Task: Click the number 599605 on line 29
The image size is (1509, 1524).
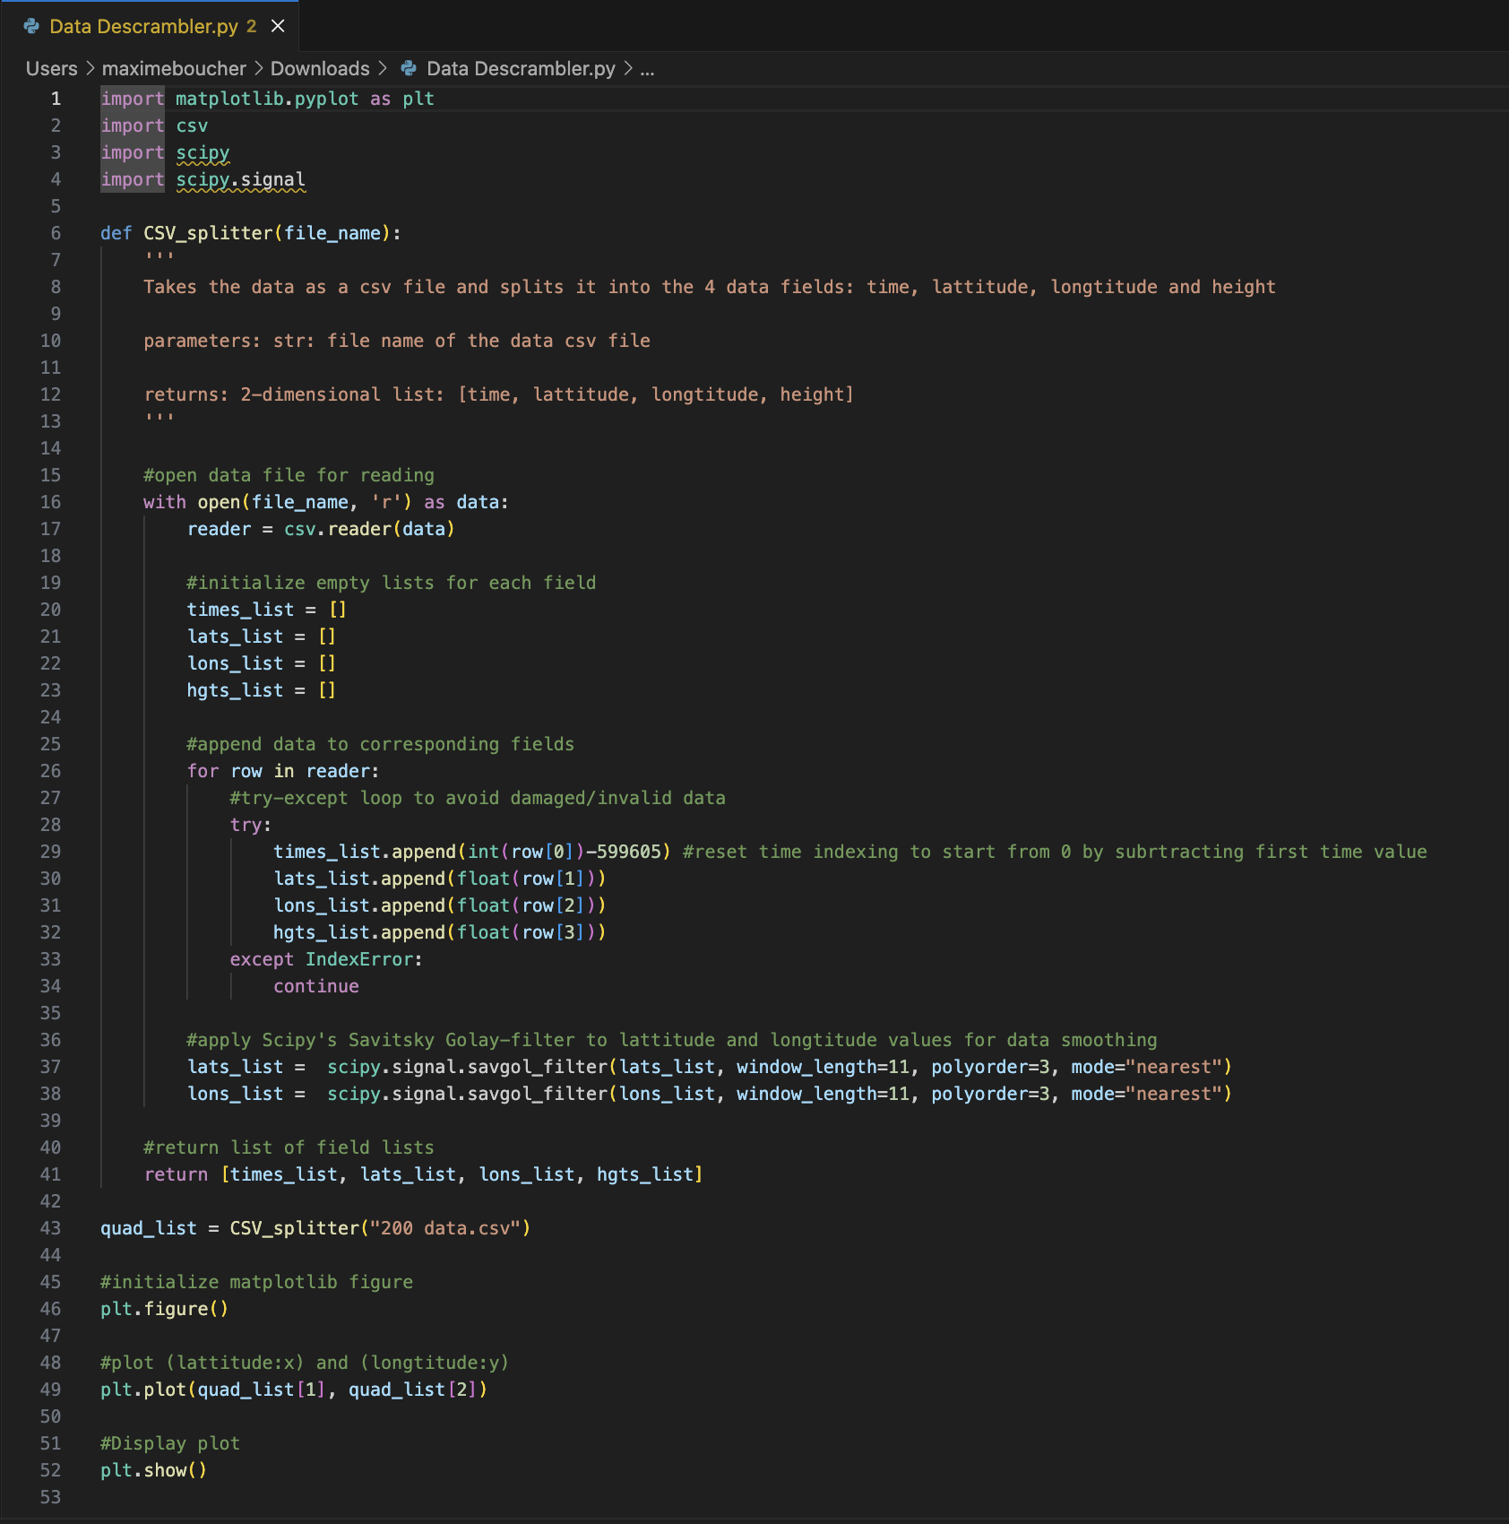Action: [x=629, y=852]
